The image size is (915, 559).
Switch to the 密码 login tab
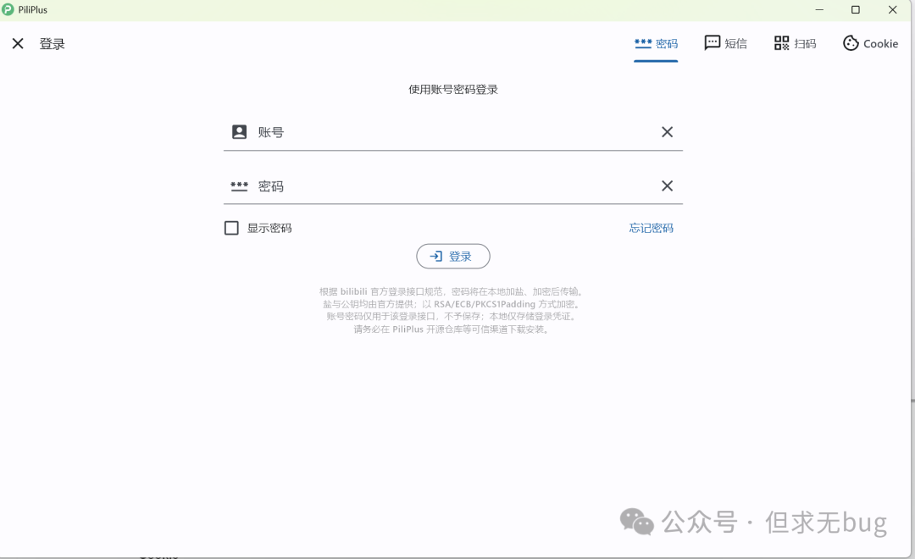click(x=657, y=44)
